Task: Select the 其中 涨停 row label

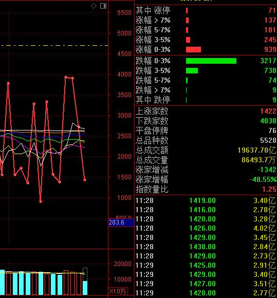Action: tap(153, 10)
